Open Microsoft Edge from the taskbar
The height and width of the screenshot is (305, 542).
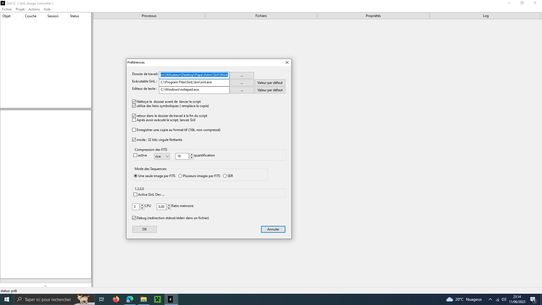[130, 299]
